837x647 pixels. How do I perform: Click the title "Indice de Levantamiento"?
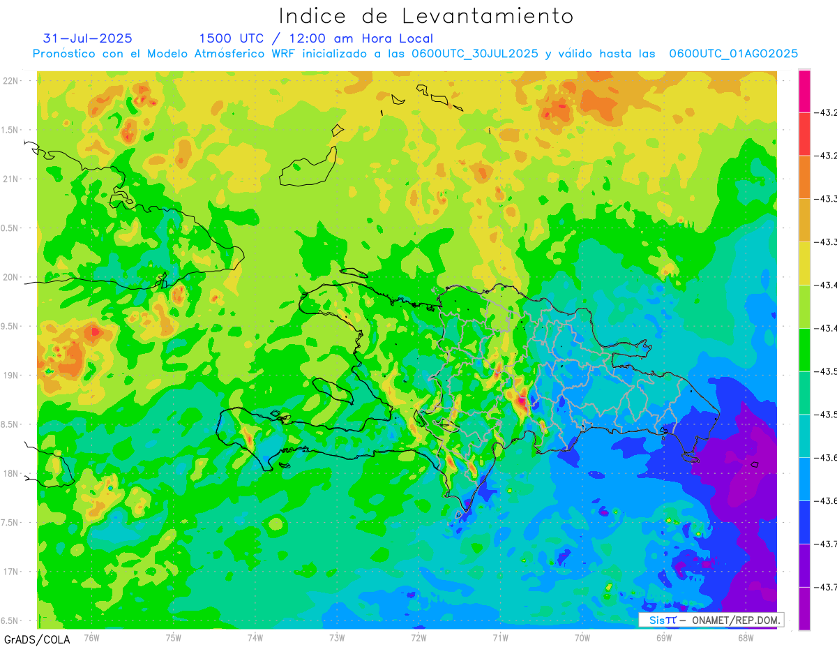pos(426,16)
